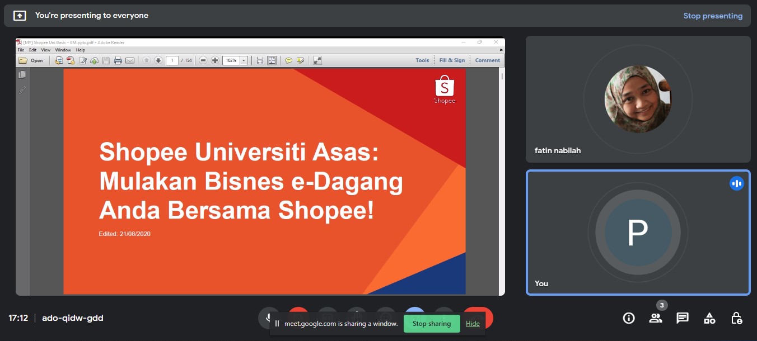Click the cloud upload icon in toolbar
757x341 pixels.
(x=94, y=60)
